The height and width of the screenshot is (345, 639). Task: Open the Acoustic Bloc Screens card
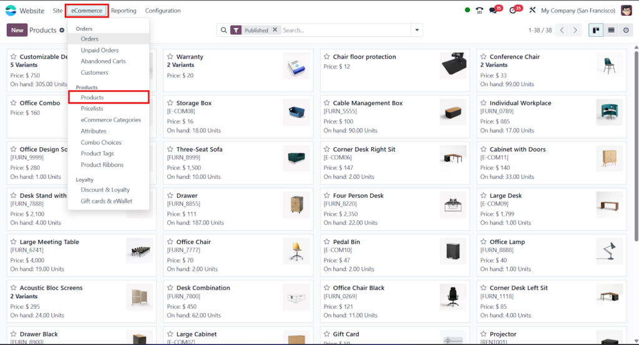[82, 301]
